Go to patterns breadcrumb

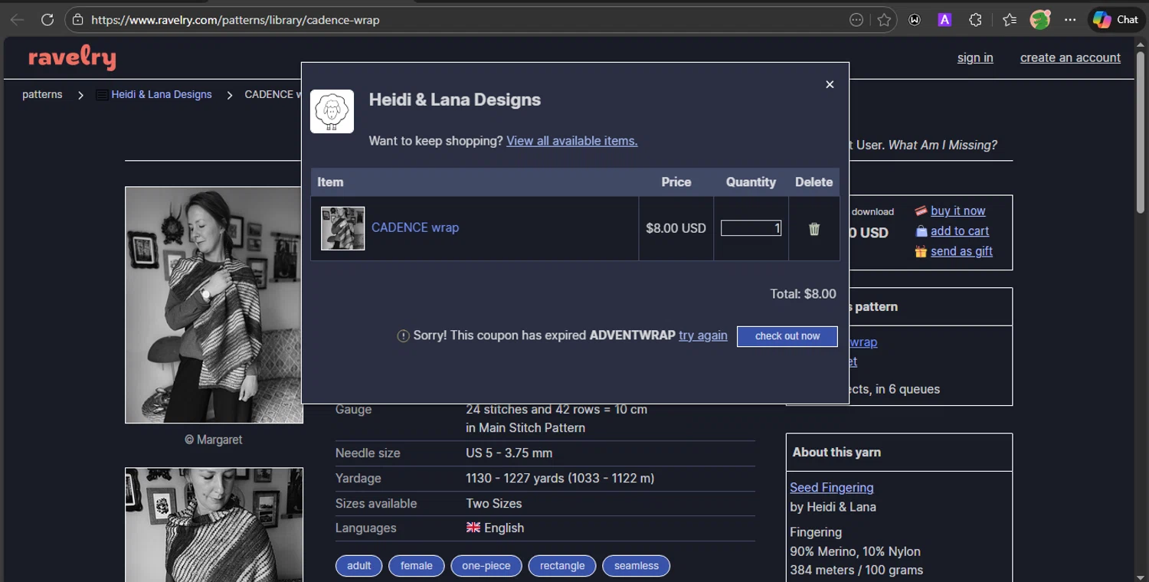pos(42,94)
